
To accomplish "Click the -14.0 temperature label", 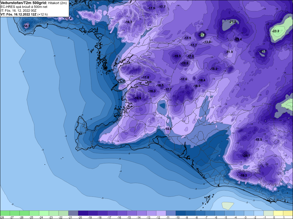I will pos(168,129).
